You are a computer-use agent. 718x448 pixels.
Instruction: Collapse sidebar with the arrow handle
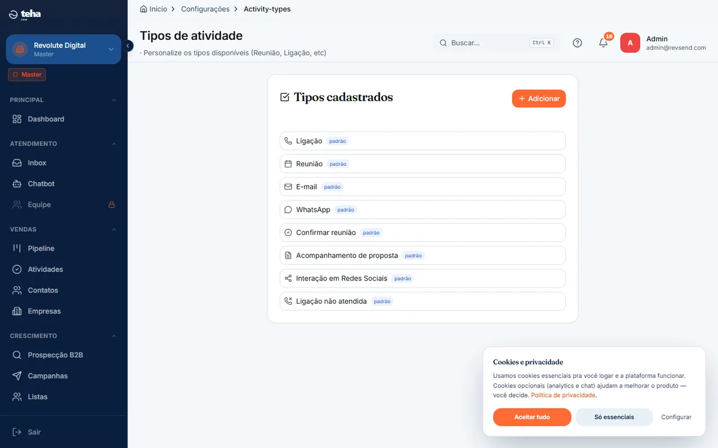coord(128,46)
